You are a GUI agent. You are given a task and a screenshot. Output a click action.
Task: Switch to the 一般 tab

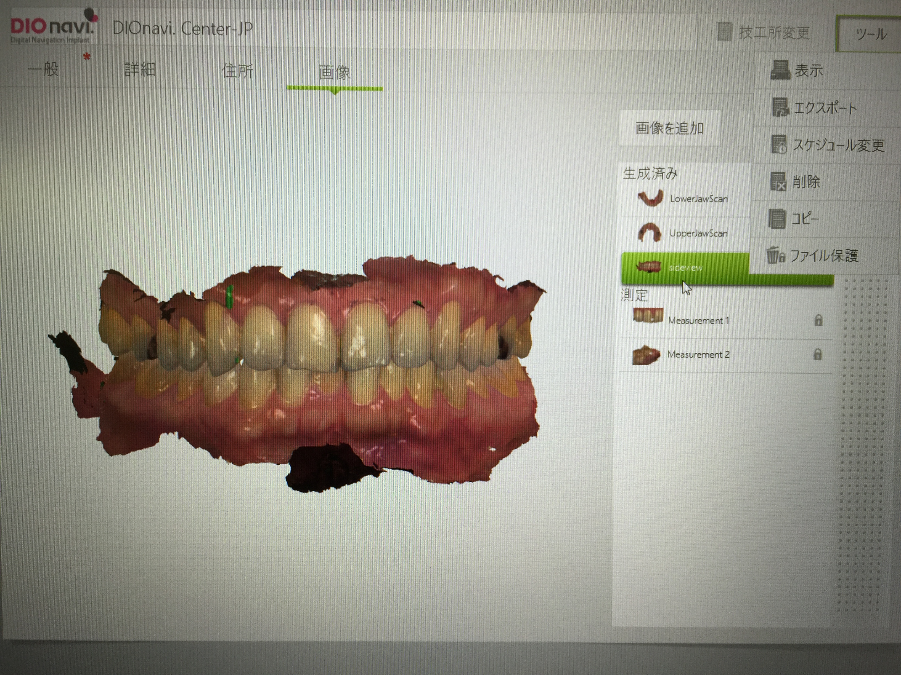point(44,69)
